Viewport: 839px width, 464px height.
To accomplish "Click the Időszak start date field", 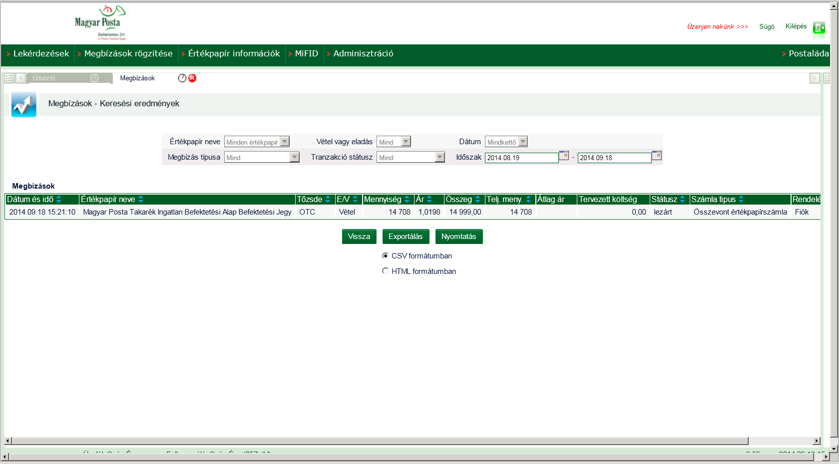I will click(x=521, y=158).
